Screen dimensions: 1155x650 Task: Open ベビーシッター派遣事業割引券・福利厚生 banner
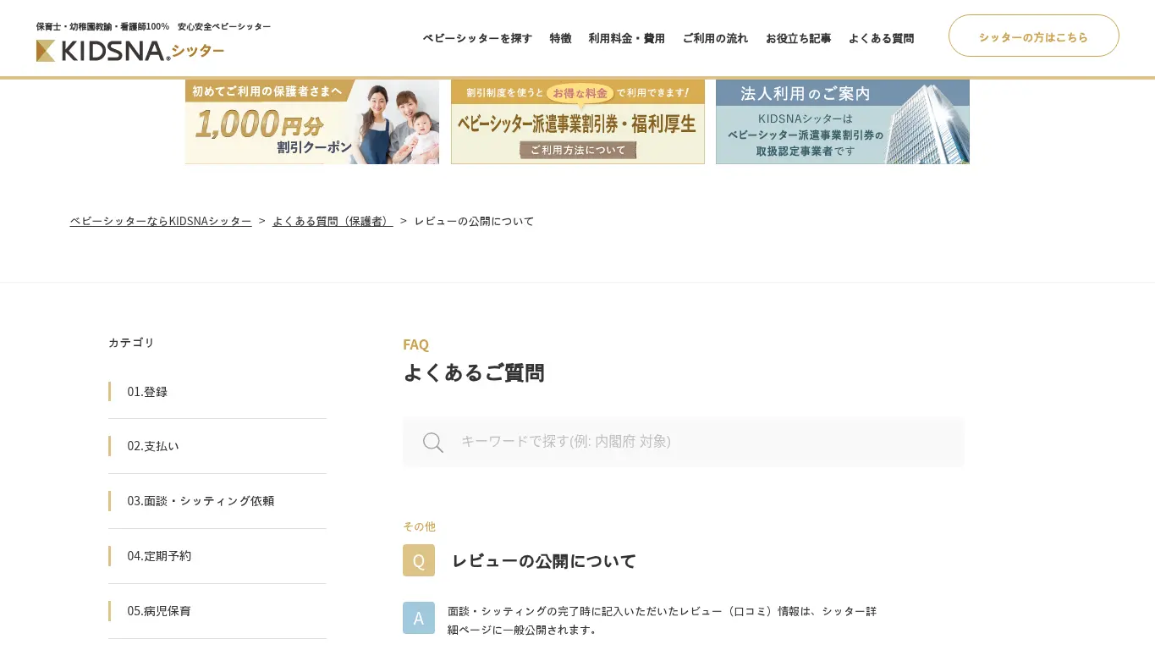pyautogui.click(x=578, y=122)
